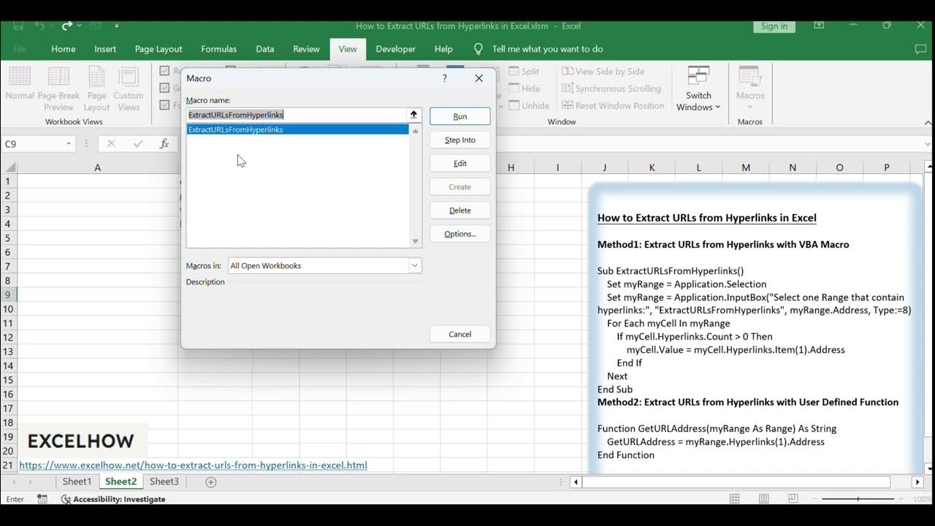
Task: Click the comments icon at ribbon right
Action: click(x=920, y=49)
